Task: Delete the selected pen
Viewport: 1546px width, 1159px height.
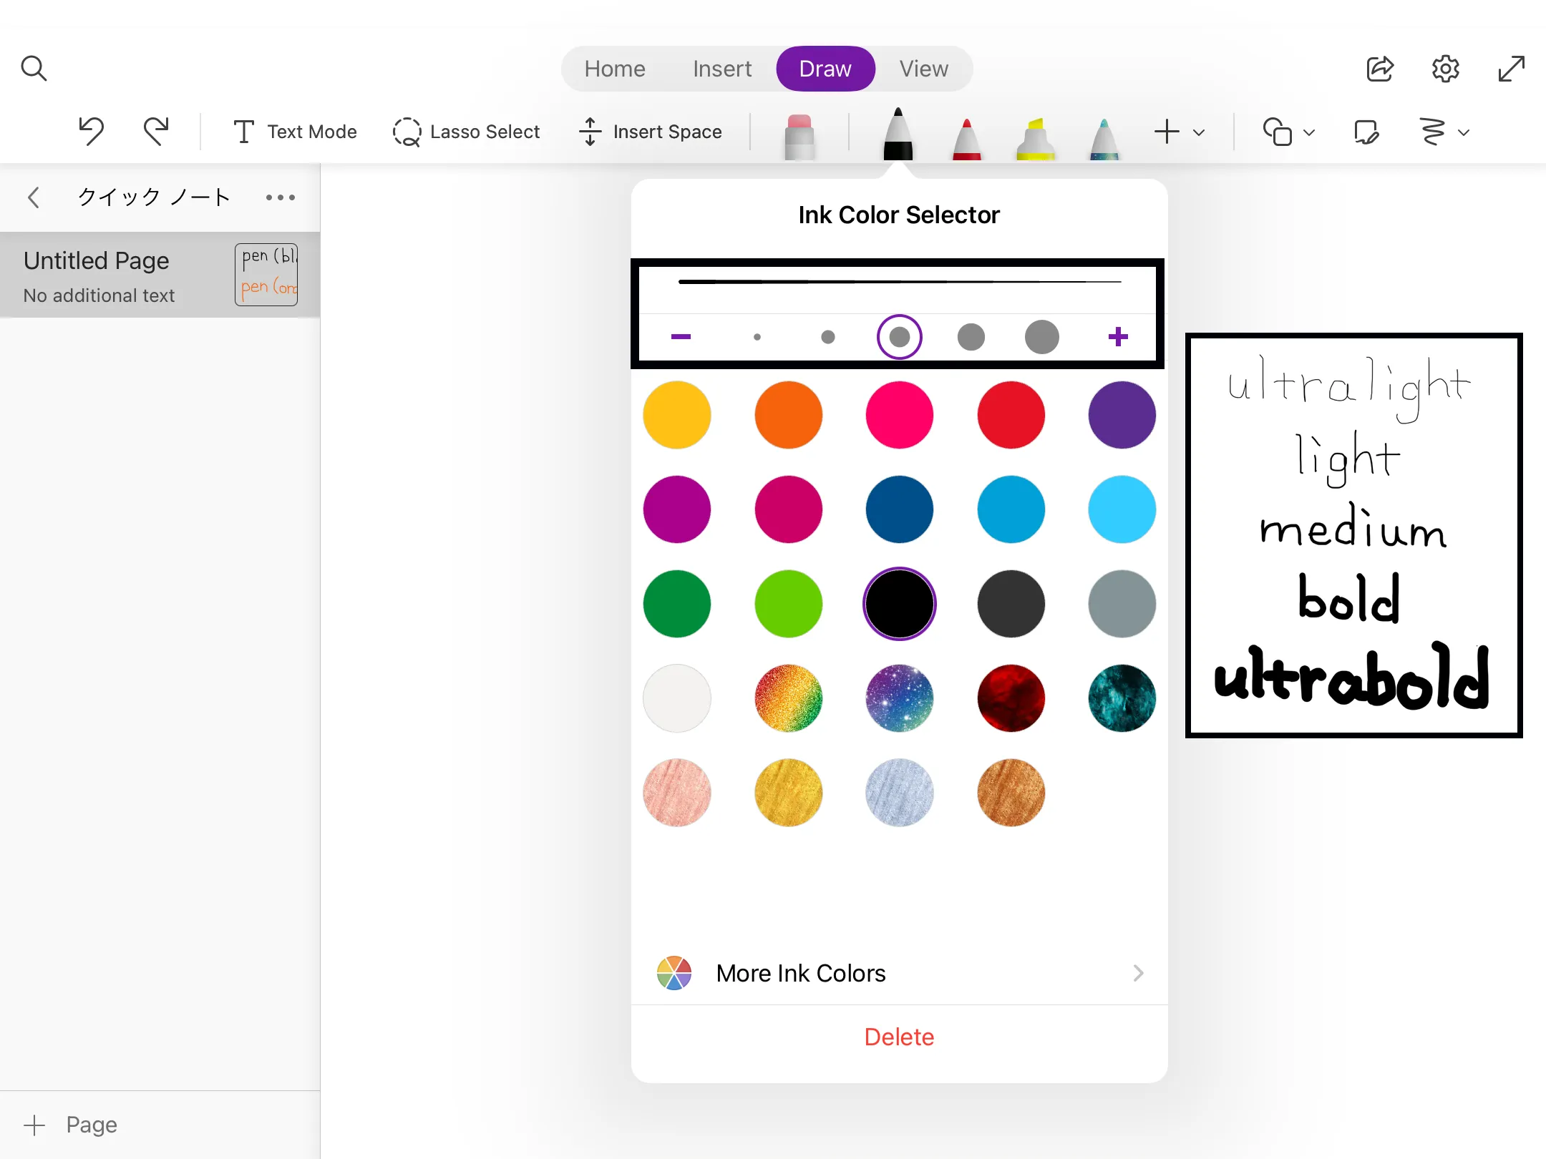Action: tap(898, 1036)
